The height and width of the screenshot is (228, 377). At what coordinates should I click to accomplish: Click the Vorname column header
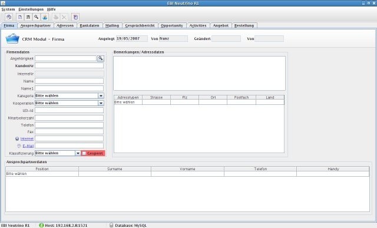tap(187, 169)
